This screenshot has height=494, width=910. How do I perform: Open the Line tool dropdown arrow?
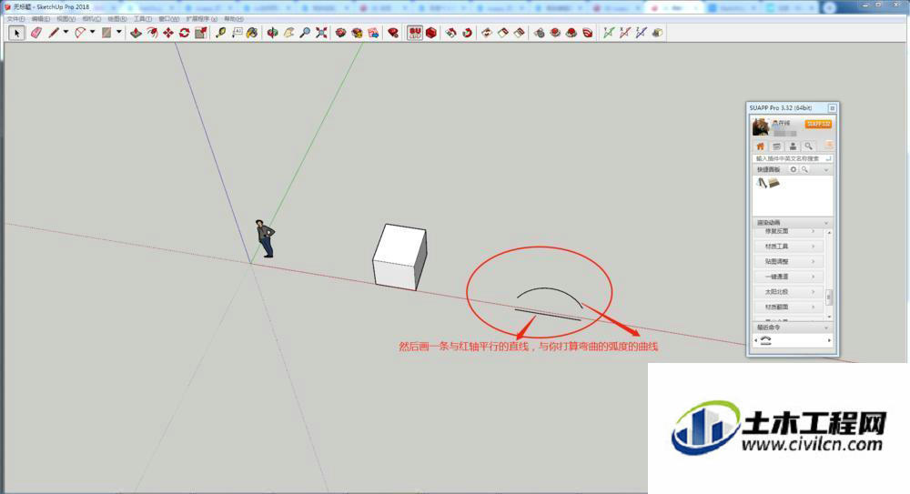pyautogui.click(x=66, y=32)
